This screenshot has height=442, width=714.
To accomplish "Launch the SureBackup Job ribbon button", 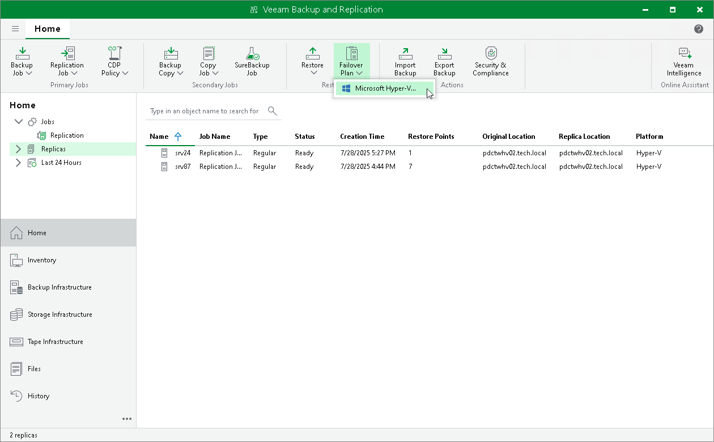I will tap(252, 61).
